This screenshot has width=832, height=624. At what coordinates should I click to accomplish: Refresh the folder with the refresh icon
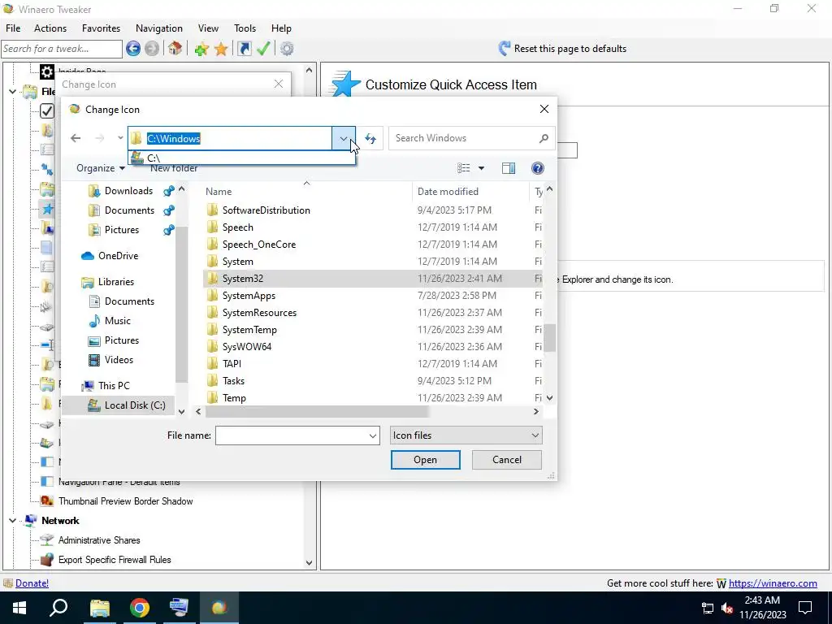pos(370,138)
